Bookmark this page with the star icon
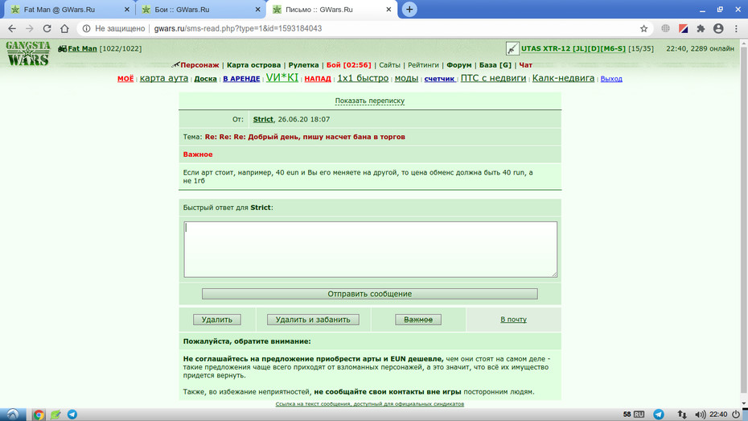 (x=643, y=29)
